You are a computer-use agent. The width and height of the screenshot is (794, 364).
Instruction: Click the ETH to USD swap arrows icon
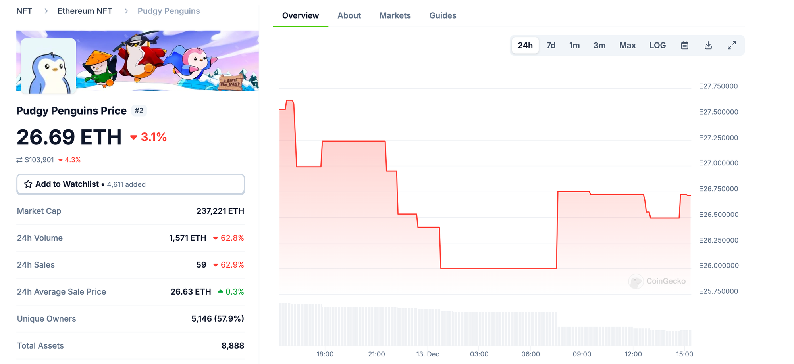(19, 160)
